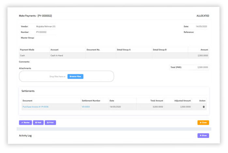Click the Settlements section heading

tap(28, 91)
